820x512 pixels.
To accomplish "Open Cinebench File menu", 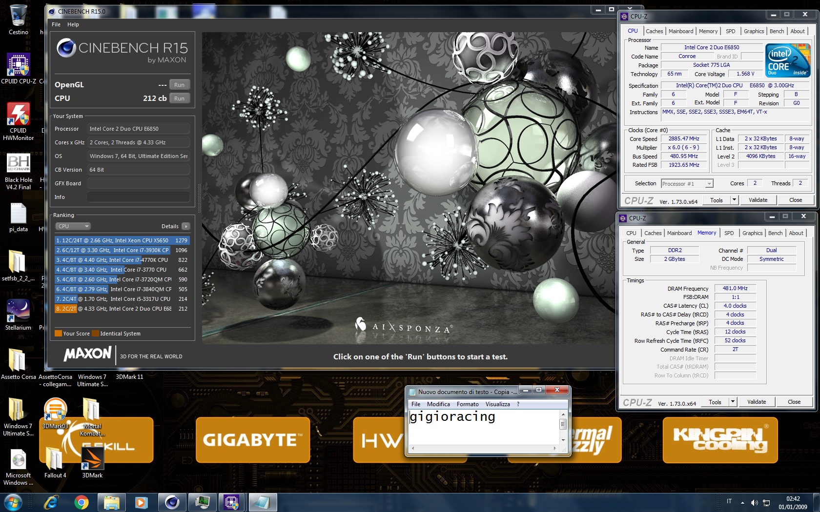I will 56,24.
